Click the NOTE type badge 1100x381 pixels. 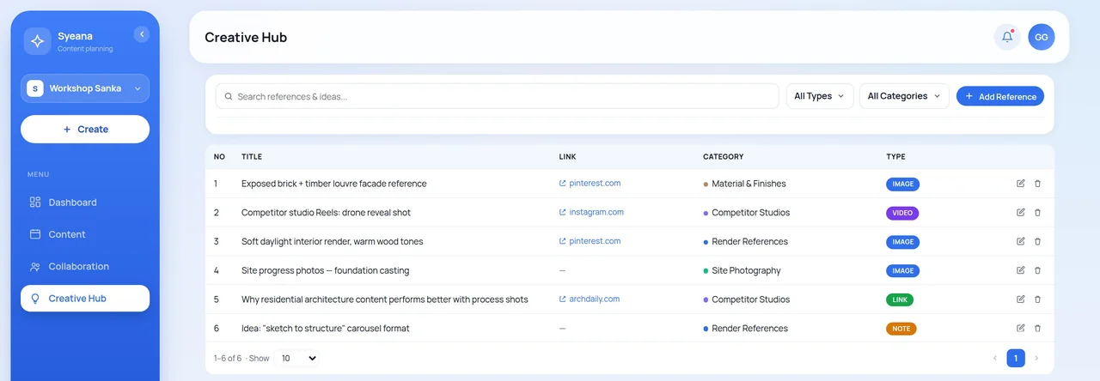pyautogui.click(x=901, y=329)
